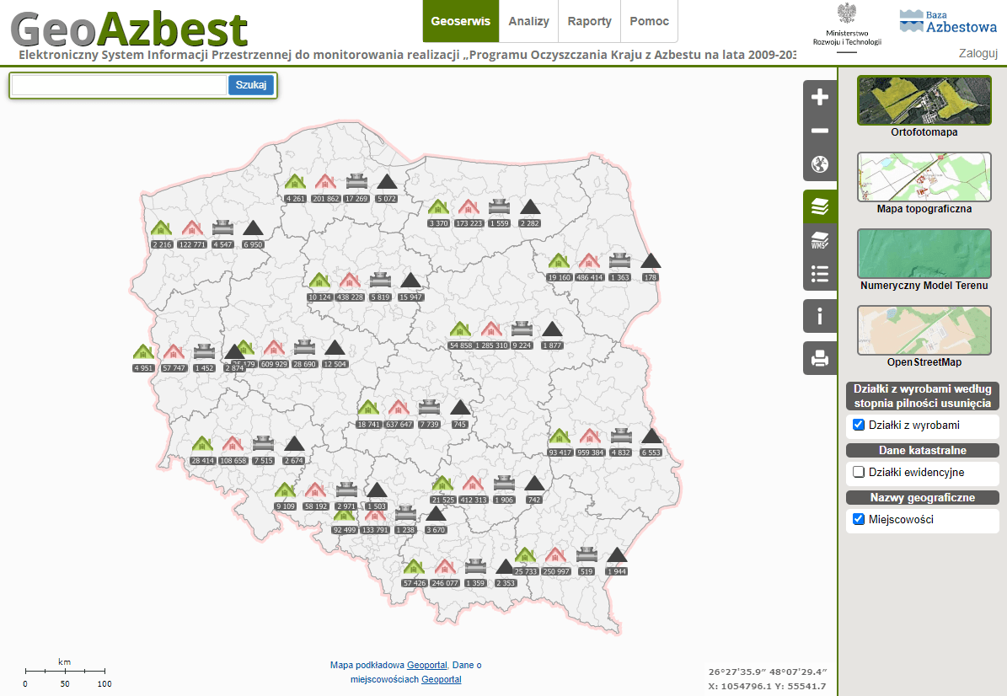This screenshot has width=1007, height=696.
Task: Click the info tool icon
Action: (819, 317)
